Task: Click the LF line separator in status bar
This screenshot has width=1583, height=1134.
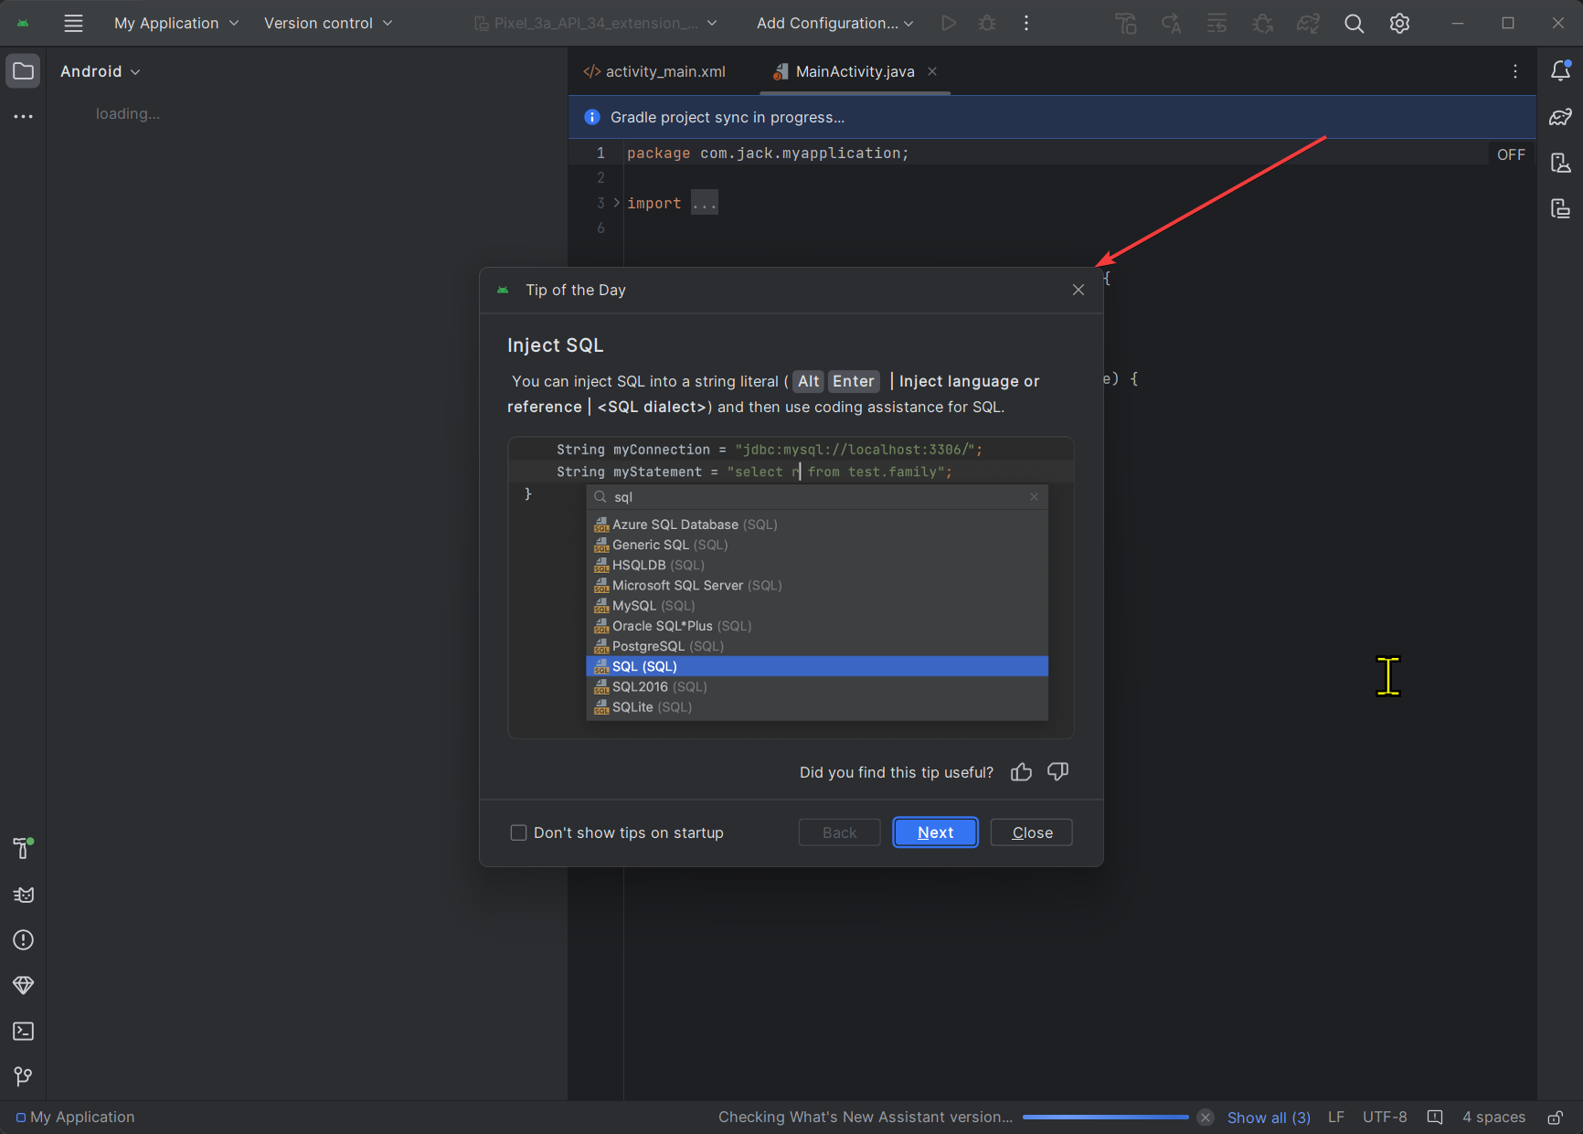Action: click(x=1335, y=1117)
